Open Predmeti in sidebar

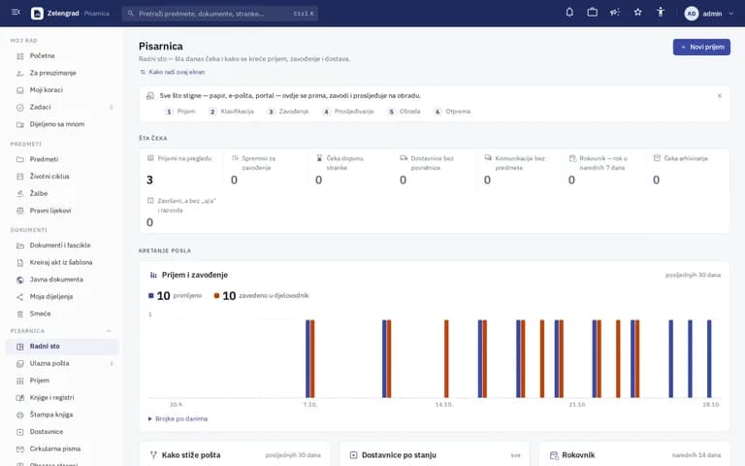(x=62, y=159)
